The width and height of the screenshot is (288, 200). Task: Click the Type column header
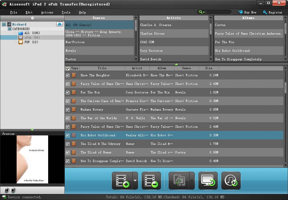pyautogui.click(x=75, y=68)
